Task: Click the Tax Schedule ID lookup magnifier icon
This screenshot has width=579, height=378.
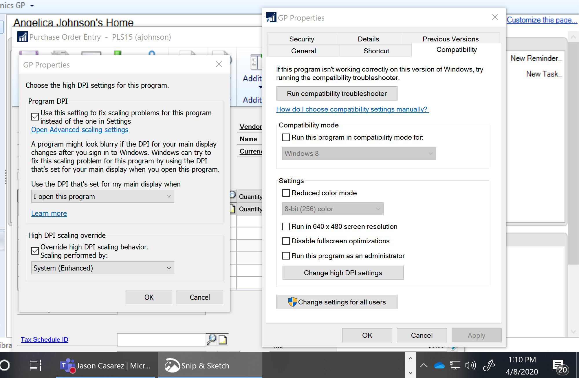Action: coord(212,339)
